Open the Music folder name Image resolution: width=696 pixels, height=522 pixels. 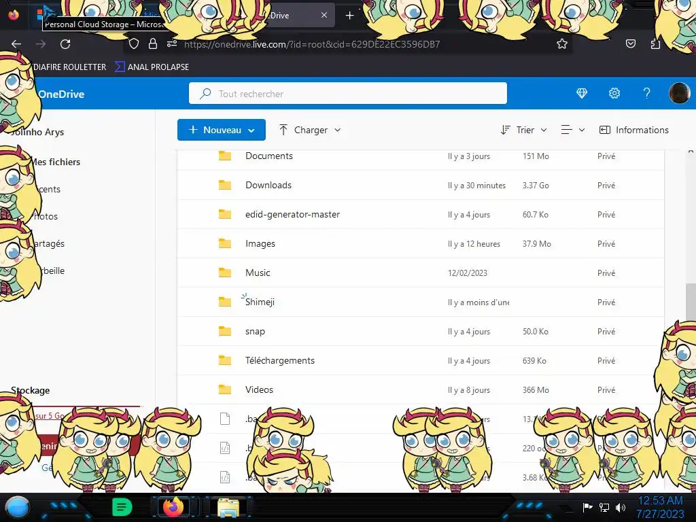coord(258,273)
